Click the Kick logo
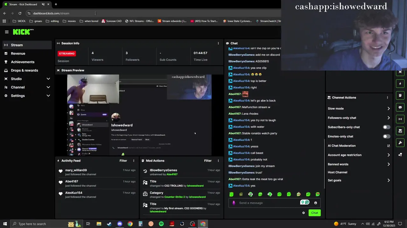This screenshot has height=228, width=407. click(x=23, y=32)
